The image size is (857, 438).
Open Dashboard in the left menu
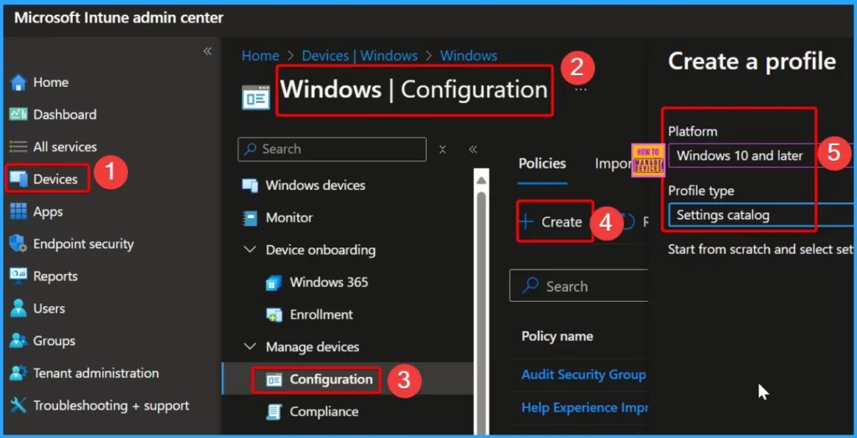[65, 115]
